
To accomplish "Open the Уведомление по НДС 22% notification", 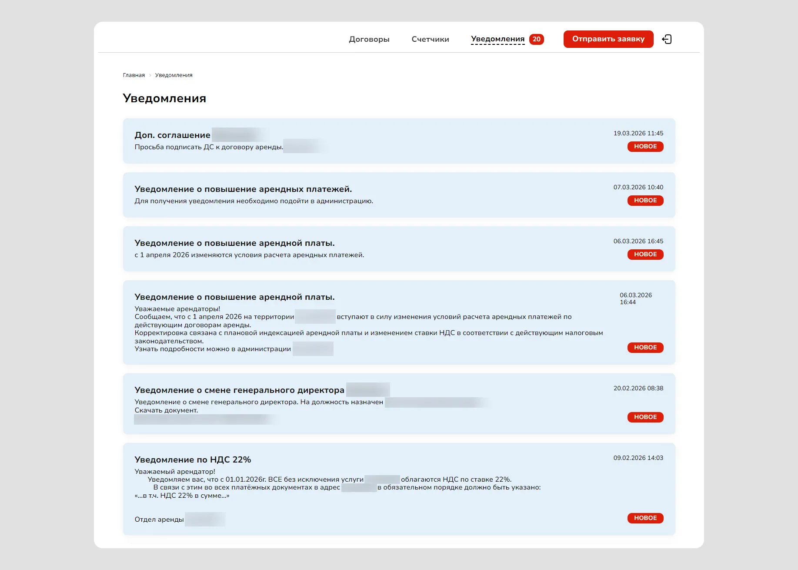I will (x=193, y=460).
